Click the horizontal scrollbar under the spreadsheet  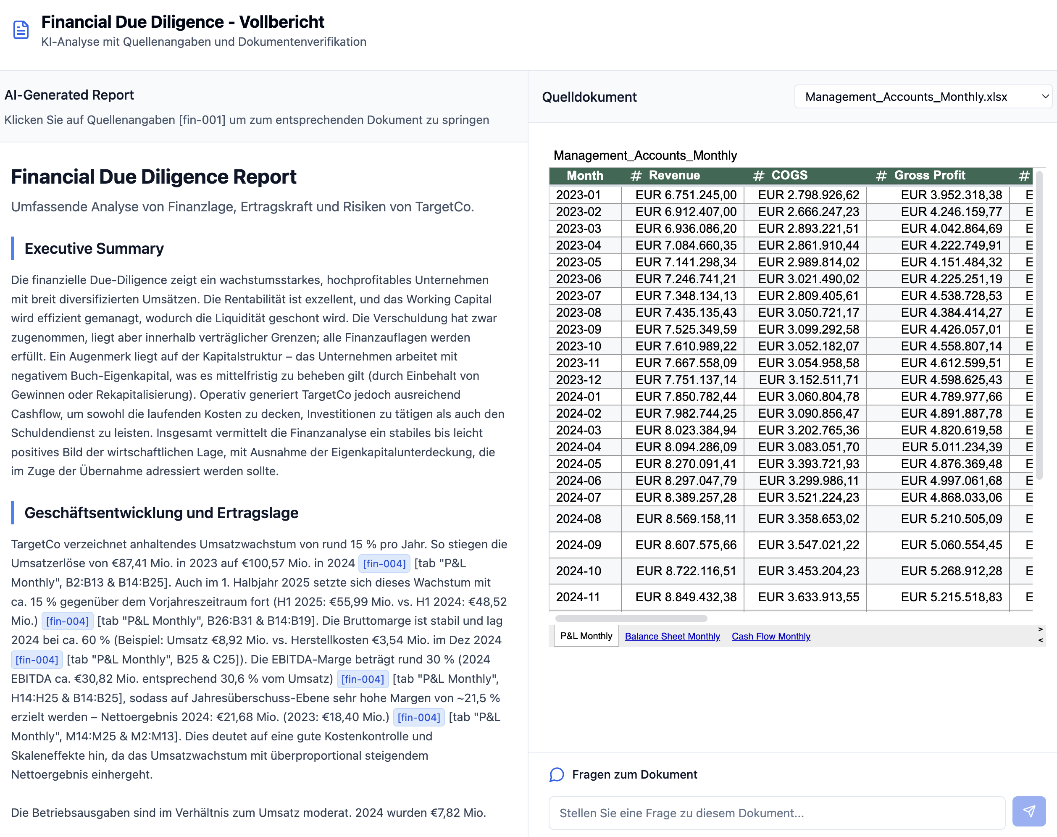pos(631,619)
